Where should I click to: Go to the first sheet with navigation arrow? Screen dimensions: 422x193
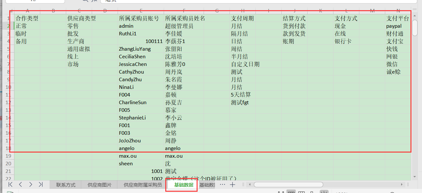point(11,184)
